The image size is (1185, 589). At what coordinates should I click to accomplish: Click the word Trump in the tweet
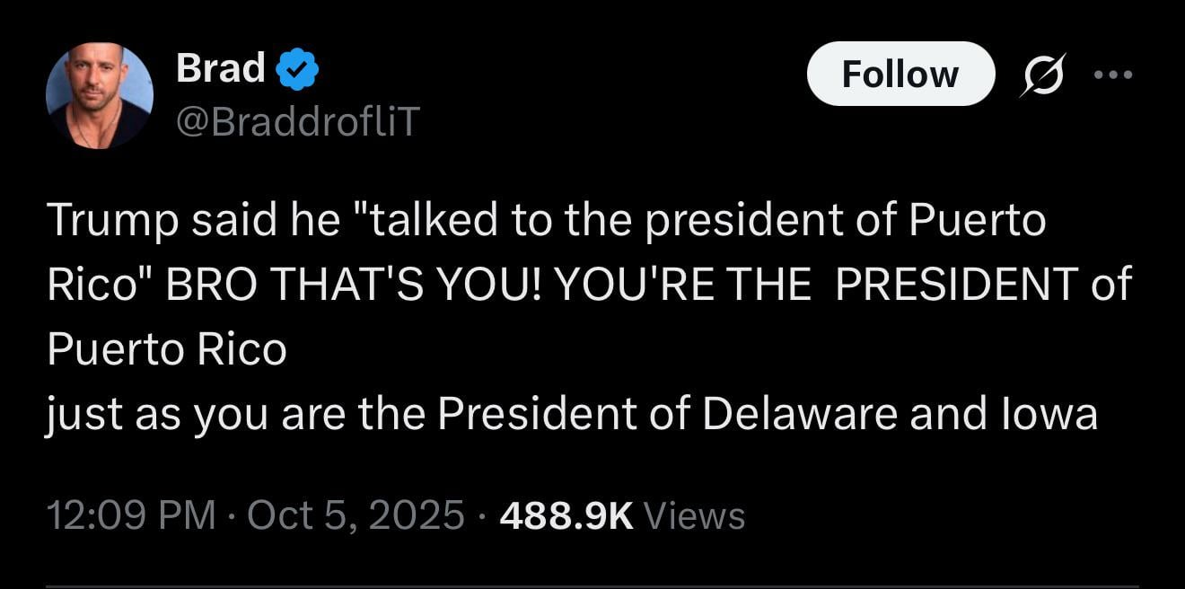(x=113, y=223)
